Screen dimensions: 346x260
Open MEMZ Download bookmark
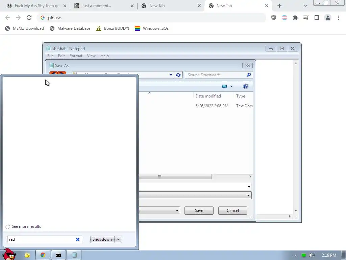[24, 28]
